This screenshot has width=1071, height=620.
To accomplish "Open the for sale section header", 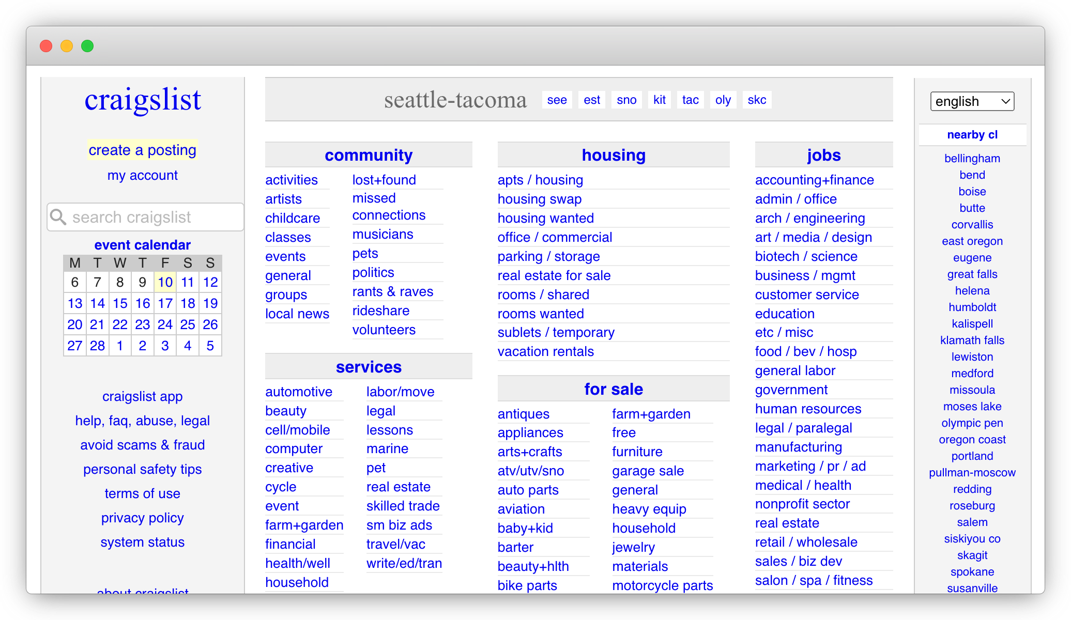I will (614, 389).
